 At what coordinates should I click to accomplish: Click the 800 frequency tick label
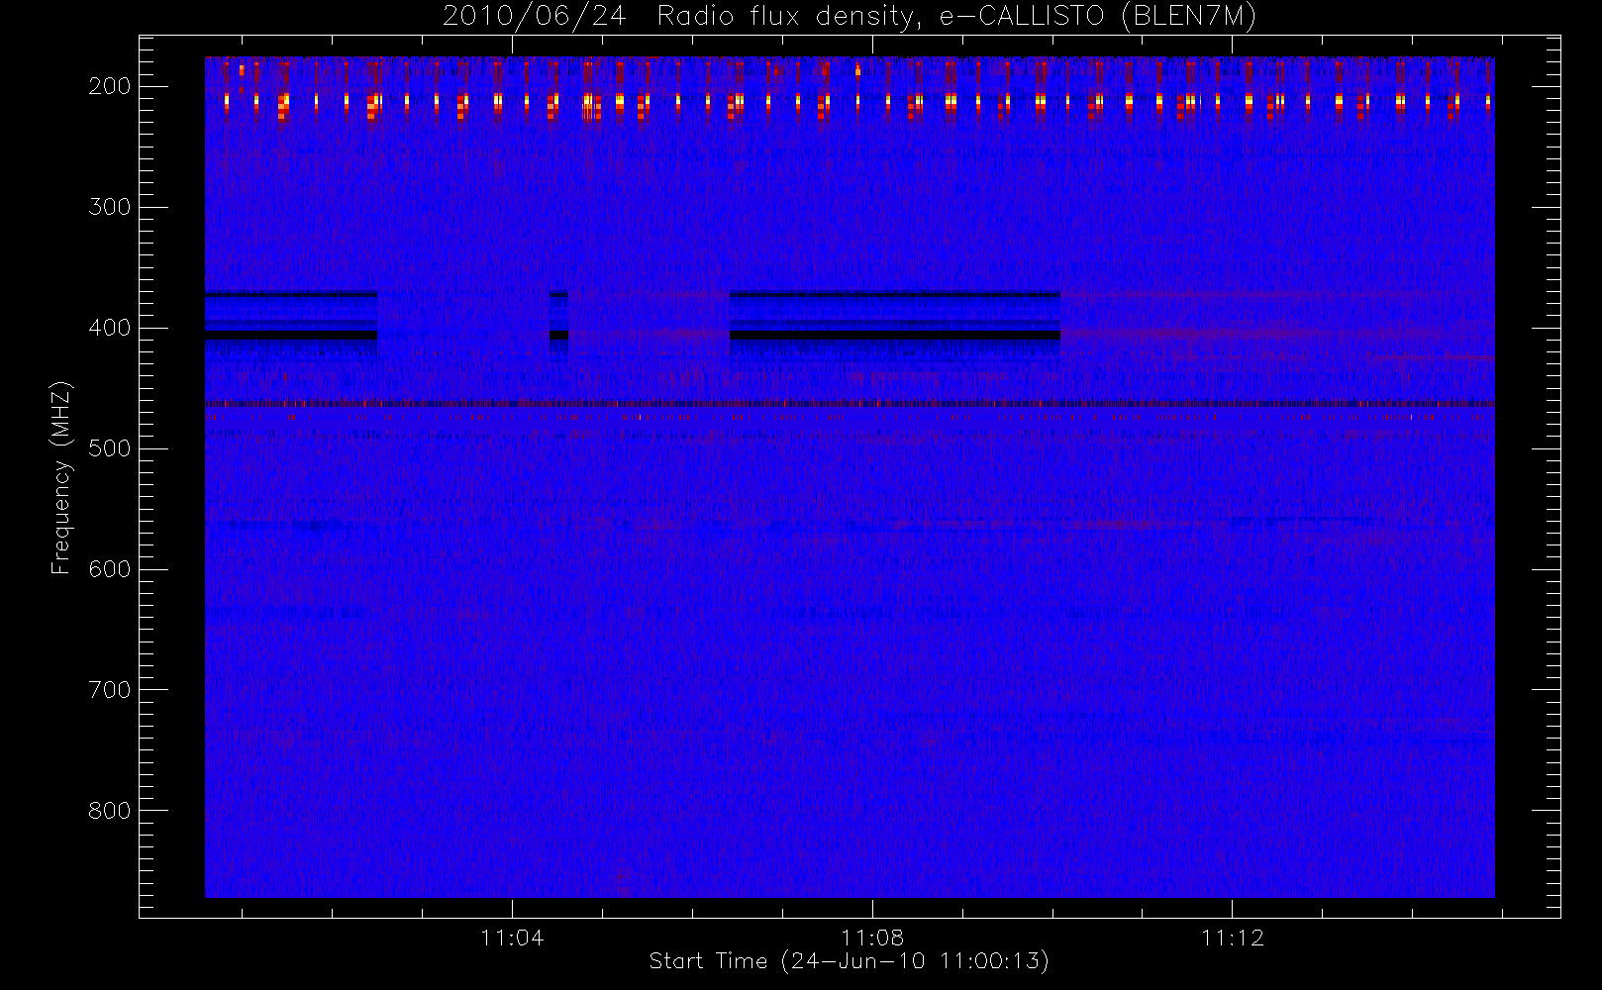tap(109, 811)
